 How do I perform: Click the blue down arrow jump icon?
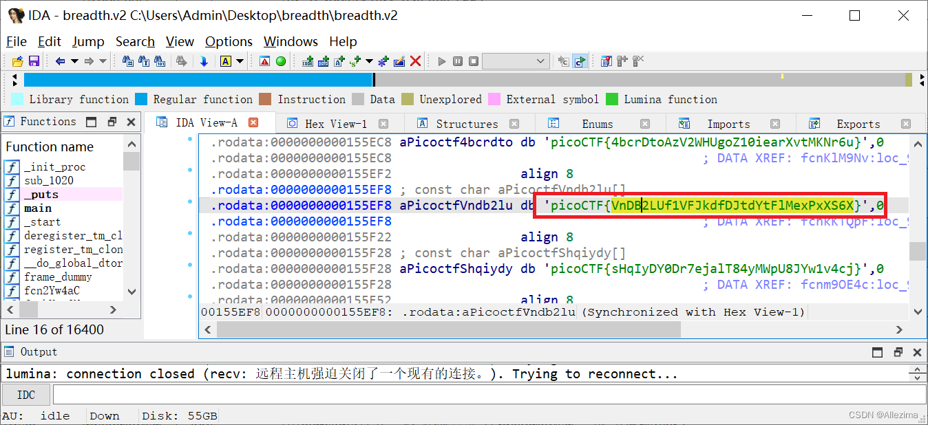tap(204, 61)
